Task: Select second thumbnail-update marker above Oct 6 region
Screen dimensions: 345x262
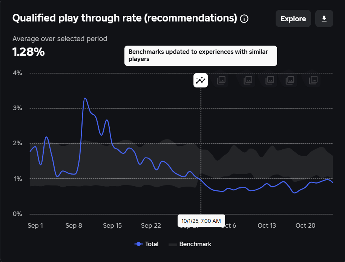Action: click(248, 80)
